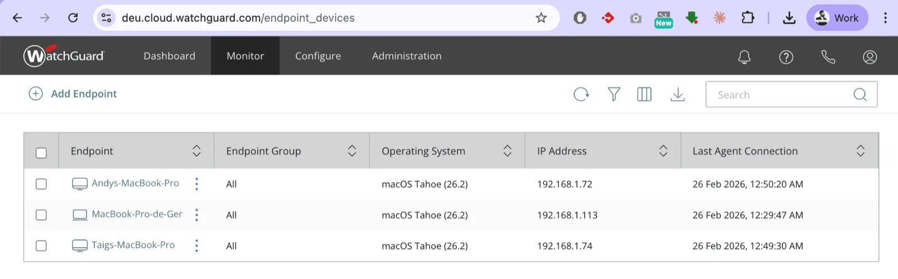The width and height of the screenshot is (898, 279).
Task: Tick the select-all header checkbox
Action: coord(41,153)
